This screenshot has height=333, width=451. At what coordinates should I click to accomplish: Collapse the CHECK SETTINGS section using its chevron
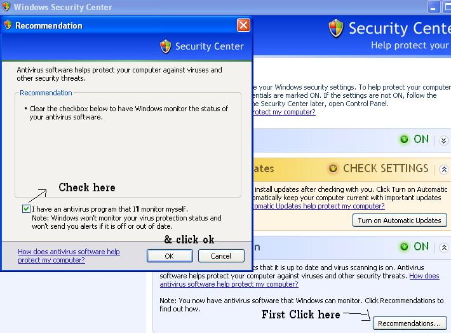[444, 170]
